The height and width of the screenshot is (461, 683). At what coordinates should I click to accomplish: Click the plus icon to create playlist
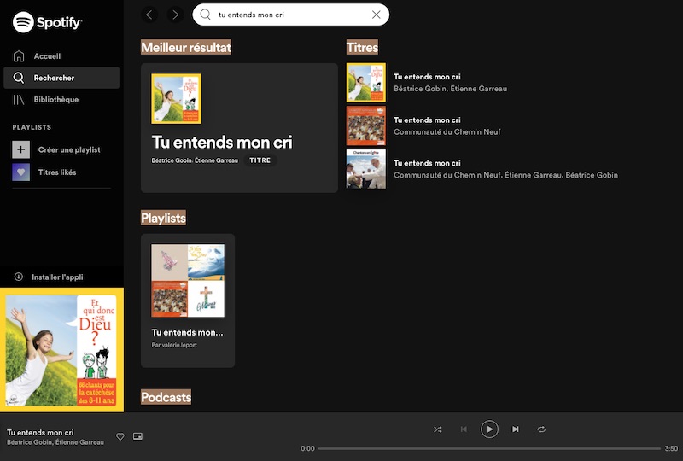[x=20, y=149]
